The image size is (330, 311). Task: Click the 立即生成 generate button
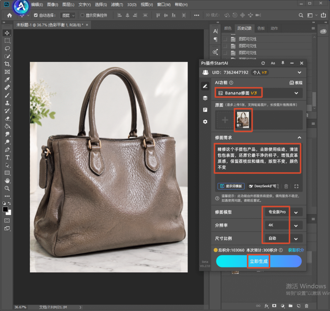click(x=259, y=261)
